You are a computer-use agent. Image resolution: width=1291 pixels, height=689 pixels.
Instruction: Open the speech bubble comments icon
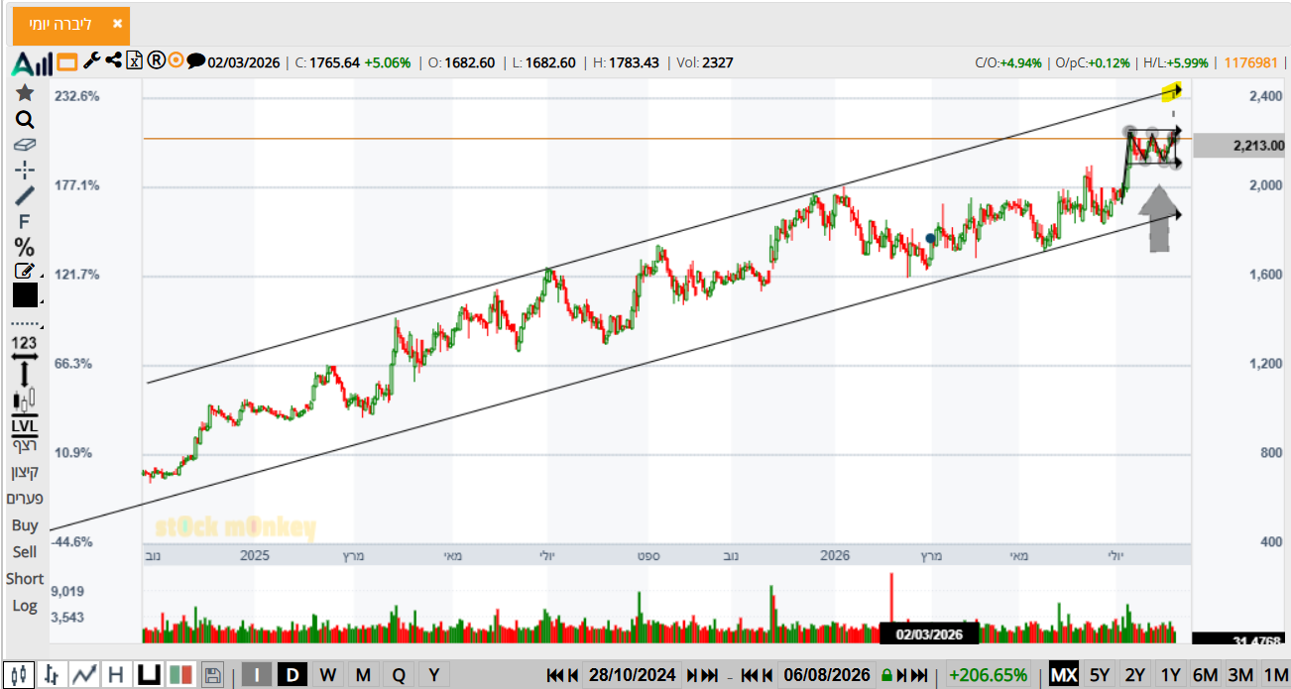click(196, 60)
